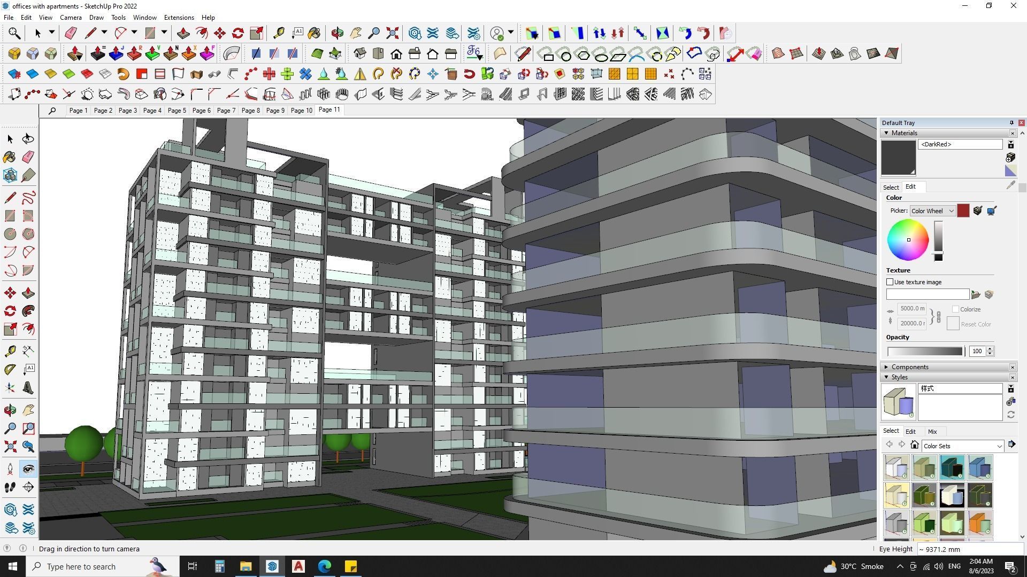Viewport: 1027px width, 577px height.
Task: Increase opacity with stepper arrows
Action: [990, 349]
